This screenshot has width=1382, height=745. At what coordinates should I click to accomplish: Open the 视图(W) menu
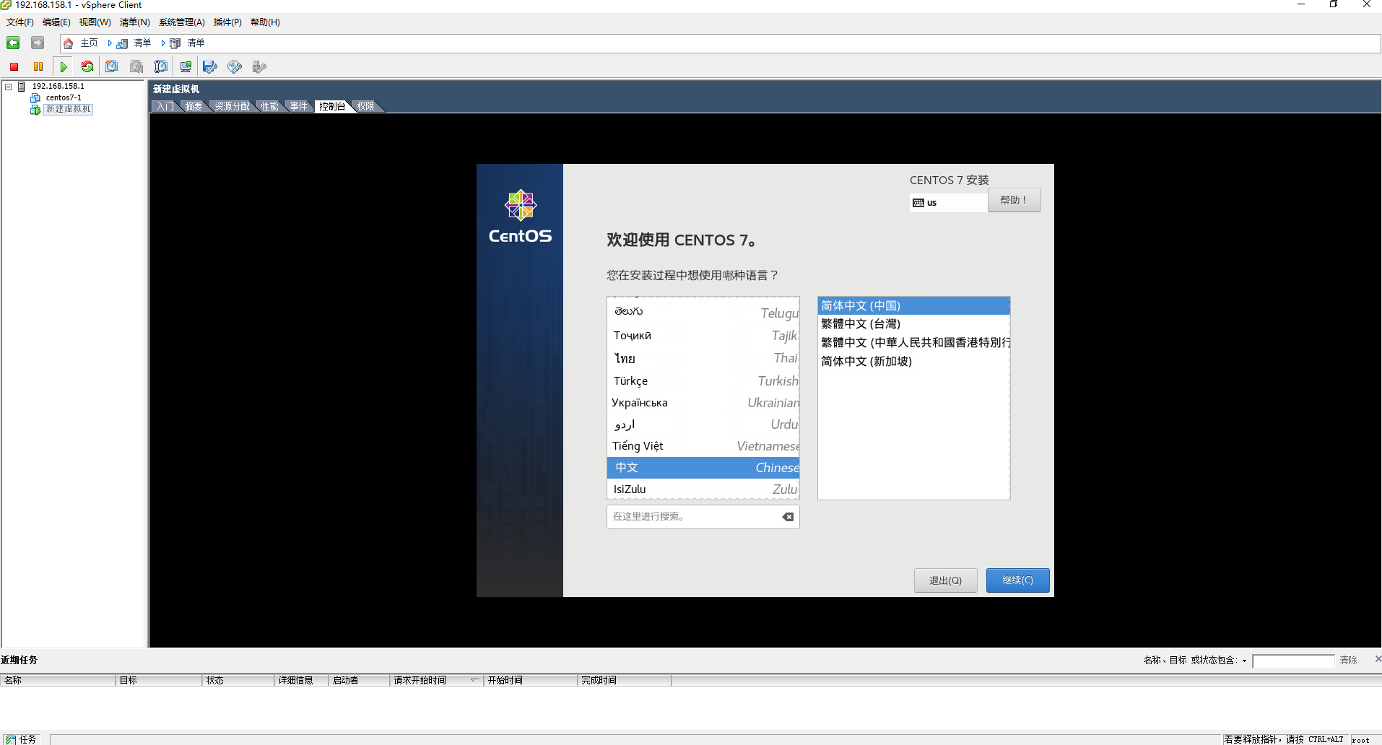tap(95, 22)
